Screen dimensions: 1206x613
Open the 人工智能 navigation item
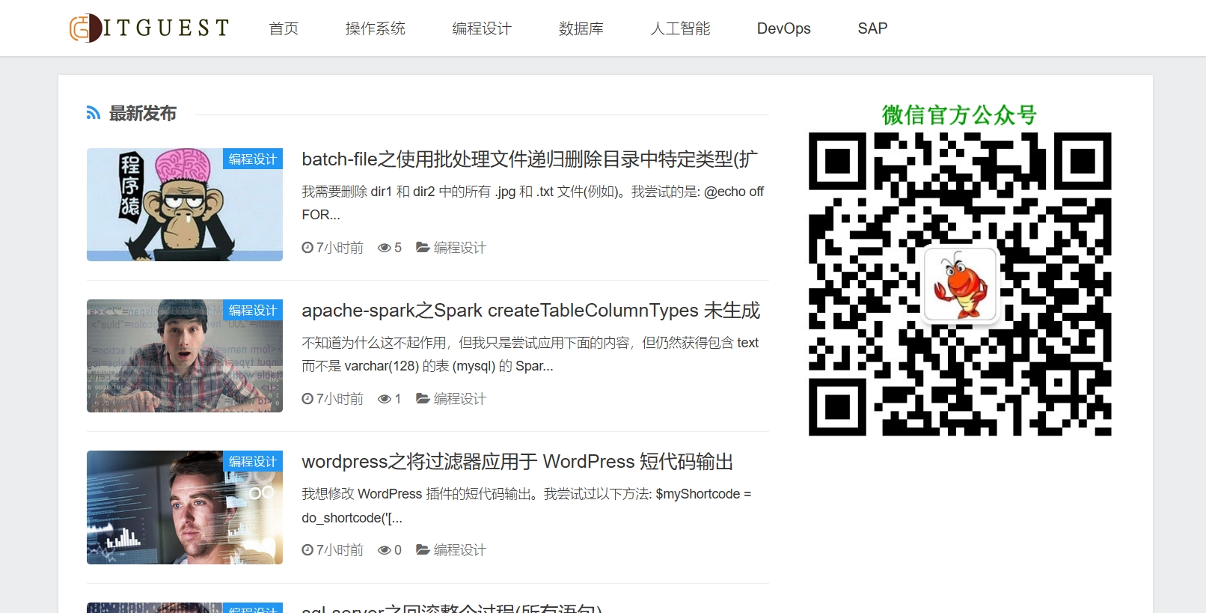click(x=680, y=28)
